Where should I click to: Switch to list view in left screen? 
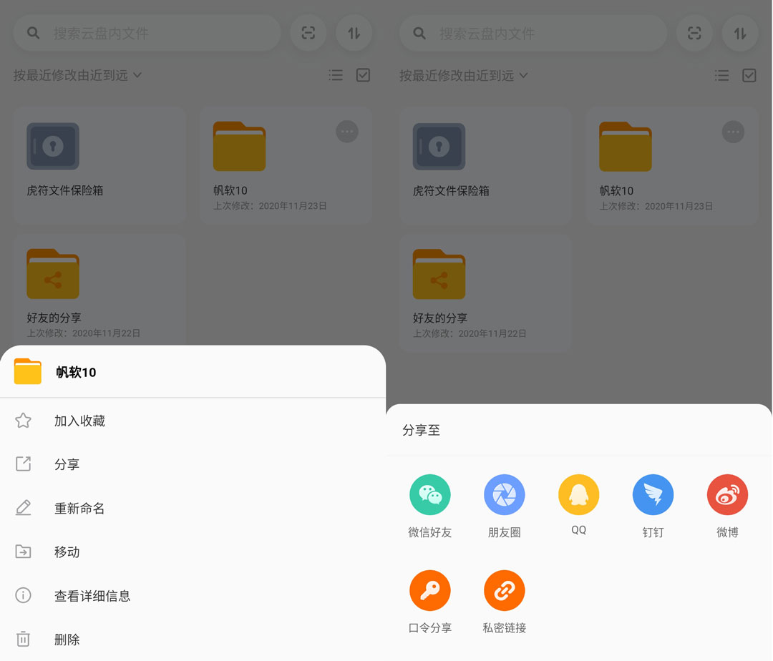[336, 75]
